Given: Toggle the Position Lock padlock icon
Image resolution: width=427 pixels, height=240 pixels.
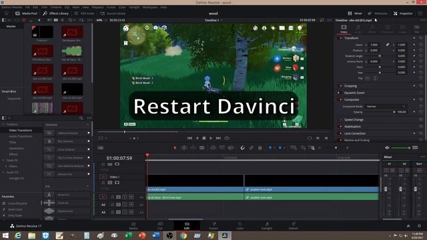Looking at the screenshot, I should point(260,148).
